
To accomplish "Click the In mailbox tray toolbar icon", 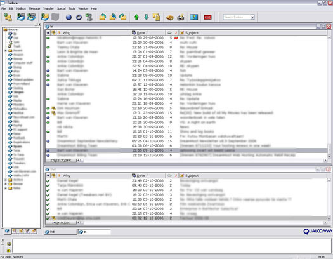I will pos(21,17).
